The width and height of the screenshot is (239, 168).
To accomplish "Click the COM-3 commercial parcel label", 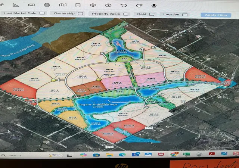I will (x=108, y=134).
